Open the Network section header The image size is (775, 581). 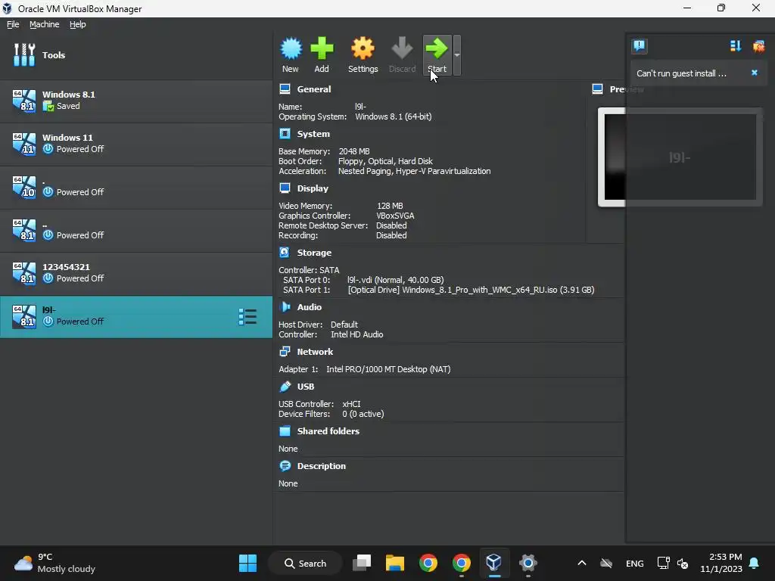click(x=315, y=352)
